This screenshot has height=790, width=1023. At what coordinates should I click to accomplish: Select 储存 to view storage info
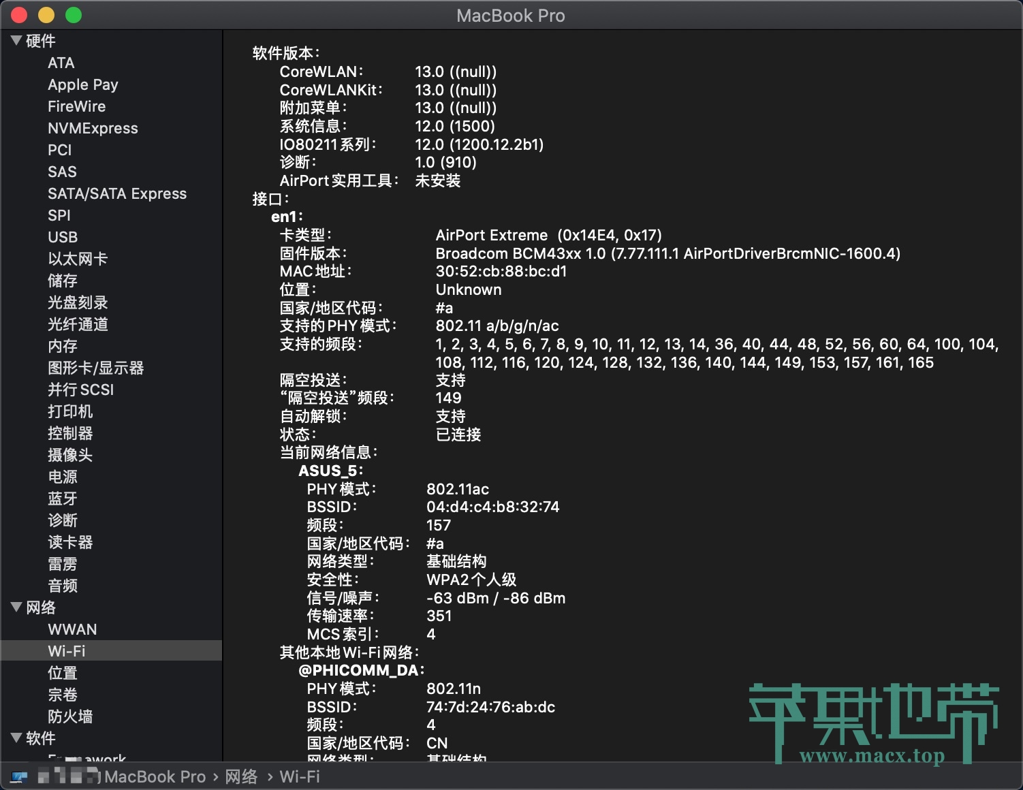[62, 281]
